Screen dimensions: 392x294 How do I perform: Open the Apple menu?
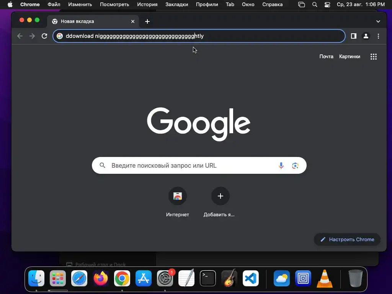click(10, 5)
